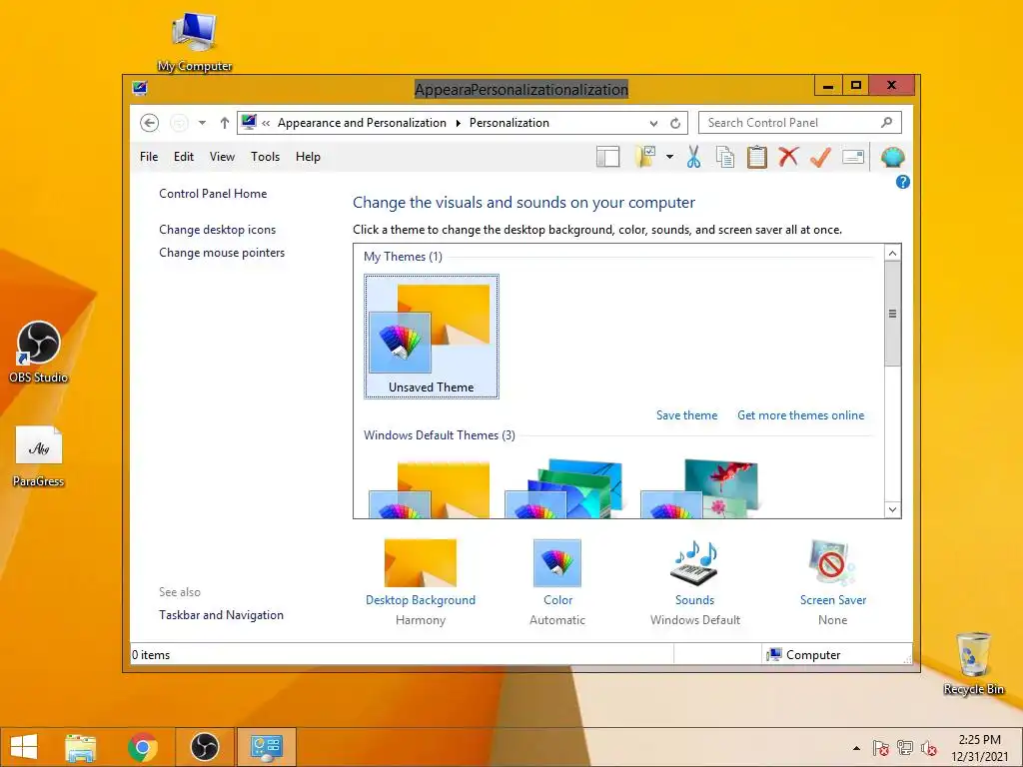Click the window's title bar system icon
This screenshot has height=767, width=1023.
tap(139, 88)
